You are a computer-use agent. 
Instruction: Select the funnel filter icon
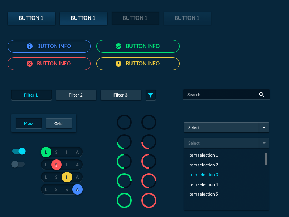click(150, 95)
